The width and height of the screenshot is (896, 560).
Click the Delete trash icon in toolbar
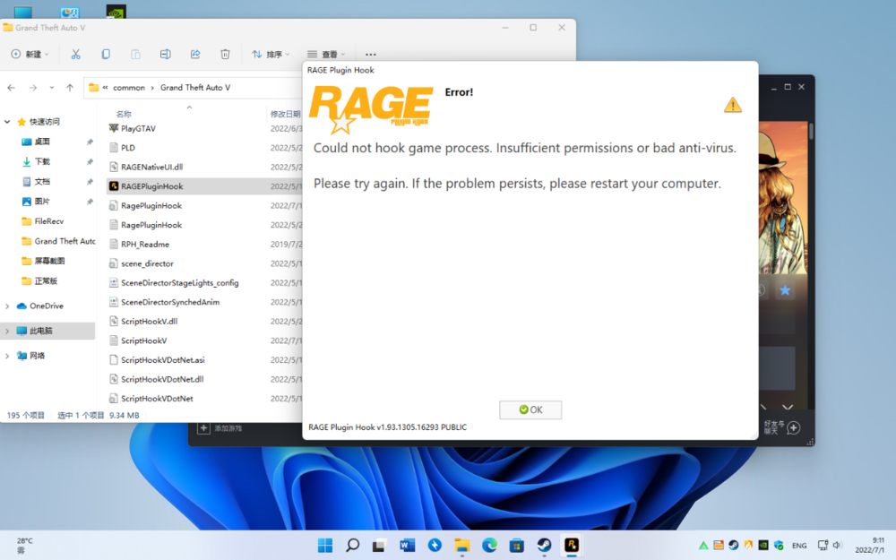pyautogui.click(x=225, y=55)
